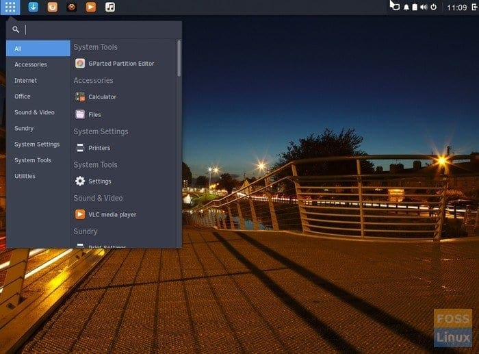Click the display tray icon beside the bell
Viewport: 479px width, 354px height.
(x=396, y=7)
